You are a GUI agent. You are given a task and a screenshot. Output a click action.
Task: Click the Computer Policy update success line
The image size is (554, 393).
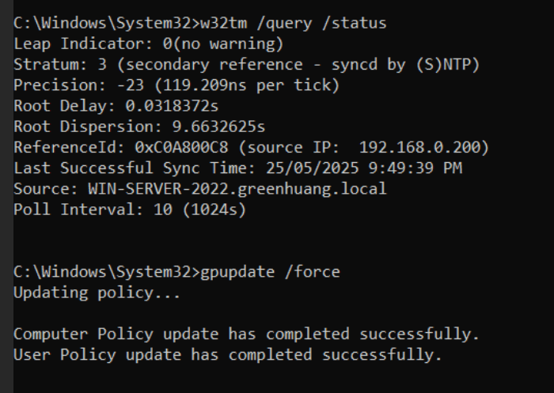[247, 334]
